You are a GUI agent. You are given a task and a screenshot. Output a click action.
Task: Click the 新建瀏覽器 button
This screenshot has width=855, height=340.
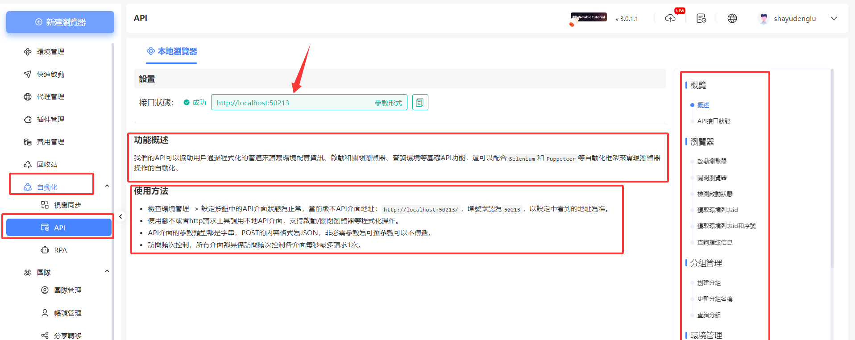(60, 22)
